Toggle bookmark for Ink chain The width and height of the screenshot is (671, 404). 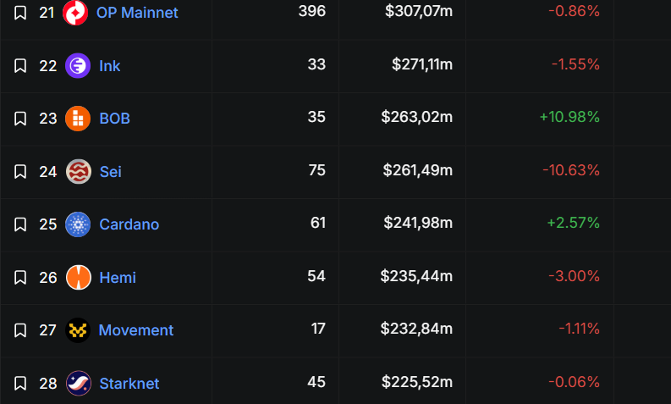click(x=20, y=65)
